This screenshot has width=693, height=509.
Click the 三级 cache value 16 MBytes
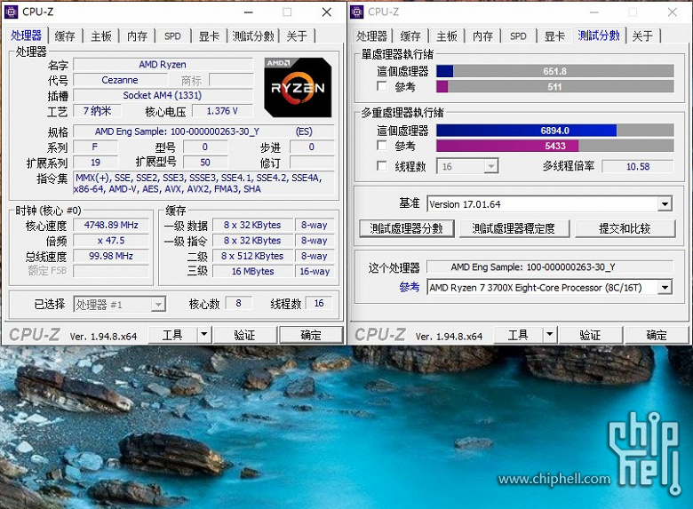pyautogui.click(x=253, y=271)
